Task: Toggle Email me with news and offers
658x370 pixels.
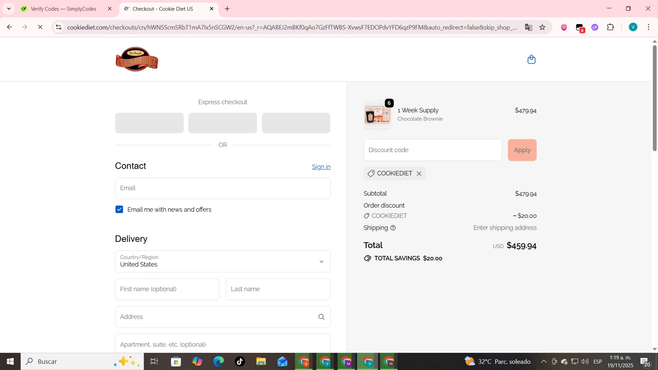Action: (119, 210)
